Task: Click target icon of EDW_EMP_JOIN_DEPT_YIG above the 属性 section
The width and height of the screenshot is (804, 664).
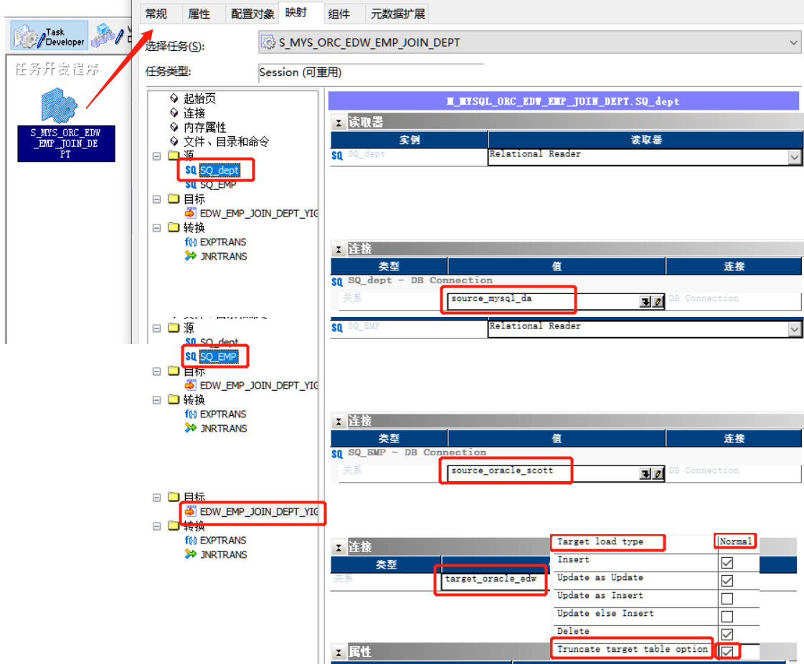Action: pos(190,511)
